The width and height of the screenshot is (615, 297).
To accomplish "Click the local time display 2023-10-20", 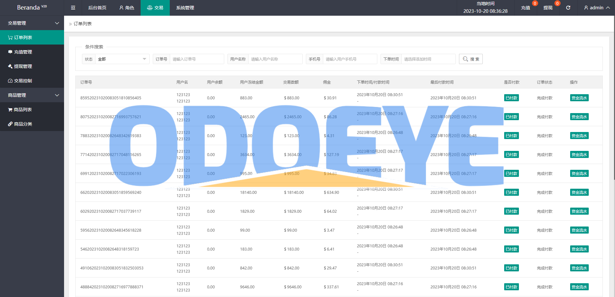I will pyautogui.click(x=485, y=11).
